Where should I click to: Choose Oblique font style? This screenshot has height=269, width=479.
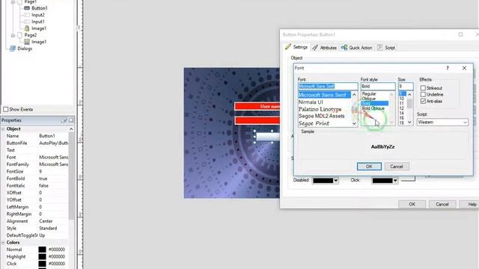(x=368, y=99)
